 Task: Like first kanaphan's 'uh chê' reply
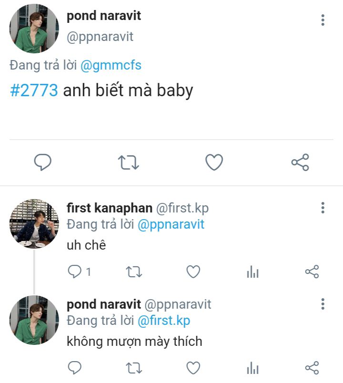[193, 272]
